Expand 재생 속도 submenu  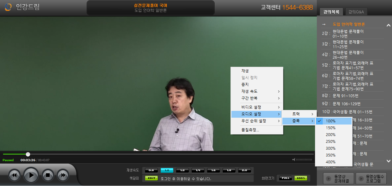(257, 91)
